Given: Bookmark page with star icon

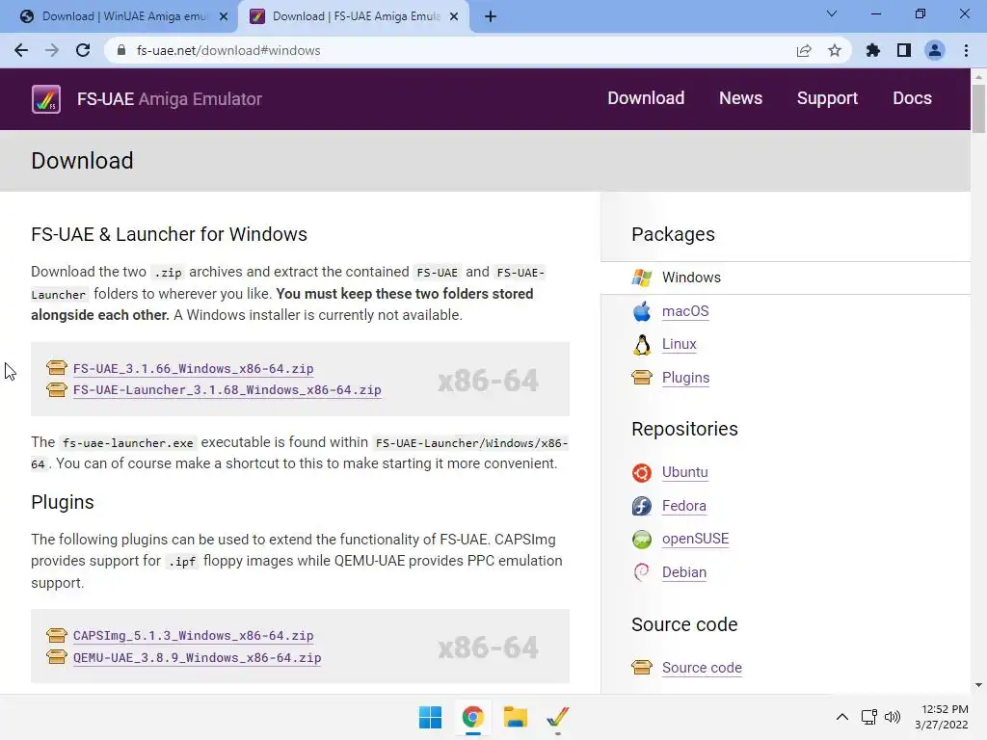Looking at the screenshot, I should pos(835,50).
